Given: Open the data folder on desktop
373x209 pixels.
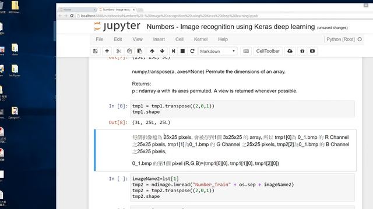Looking at the screenshot, I should [15, 49].
